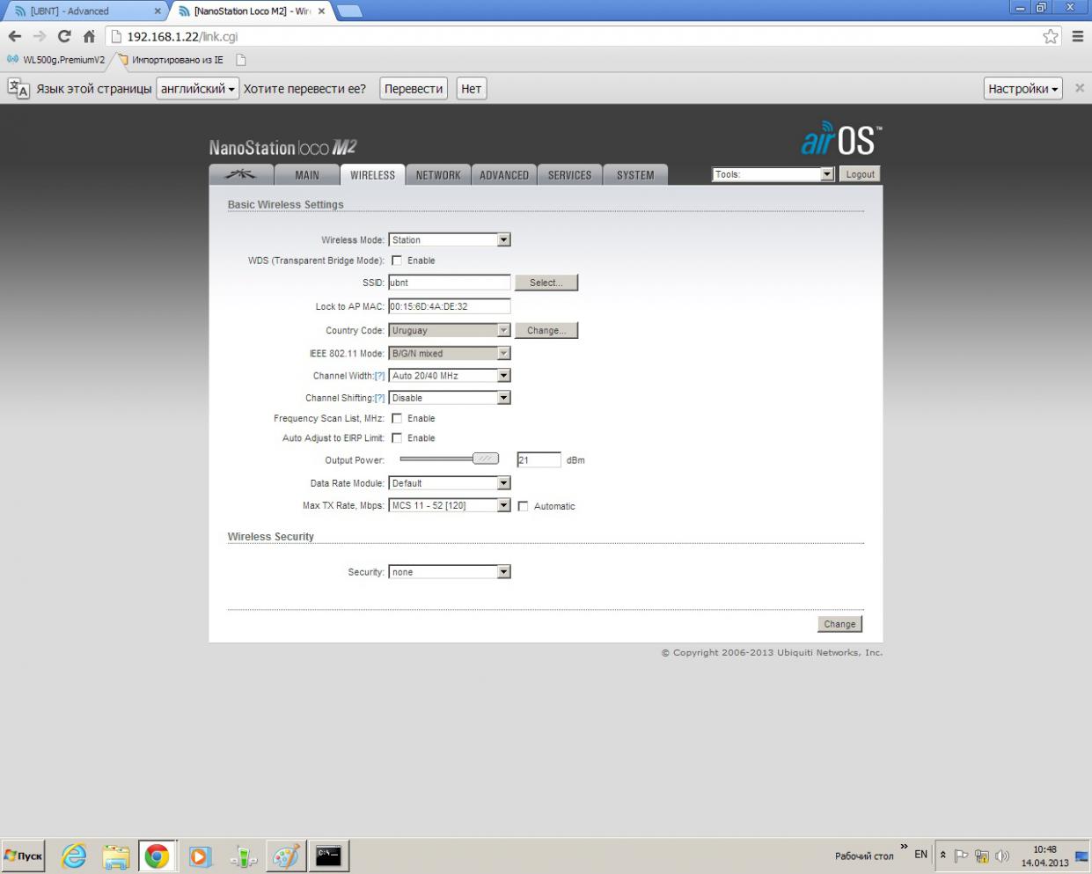Open the Chrome menu icon
1092x874 pixels.
[x=1078, y=36]
